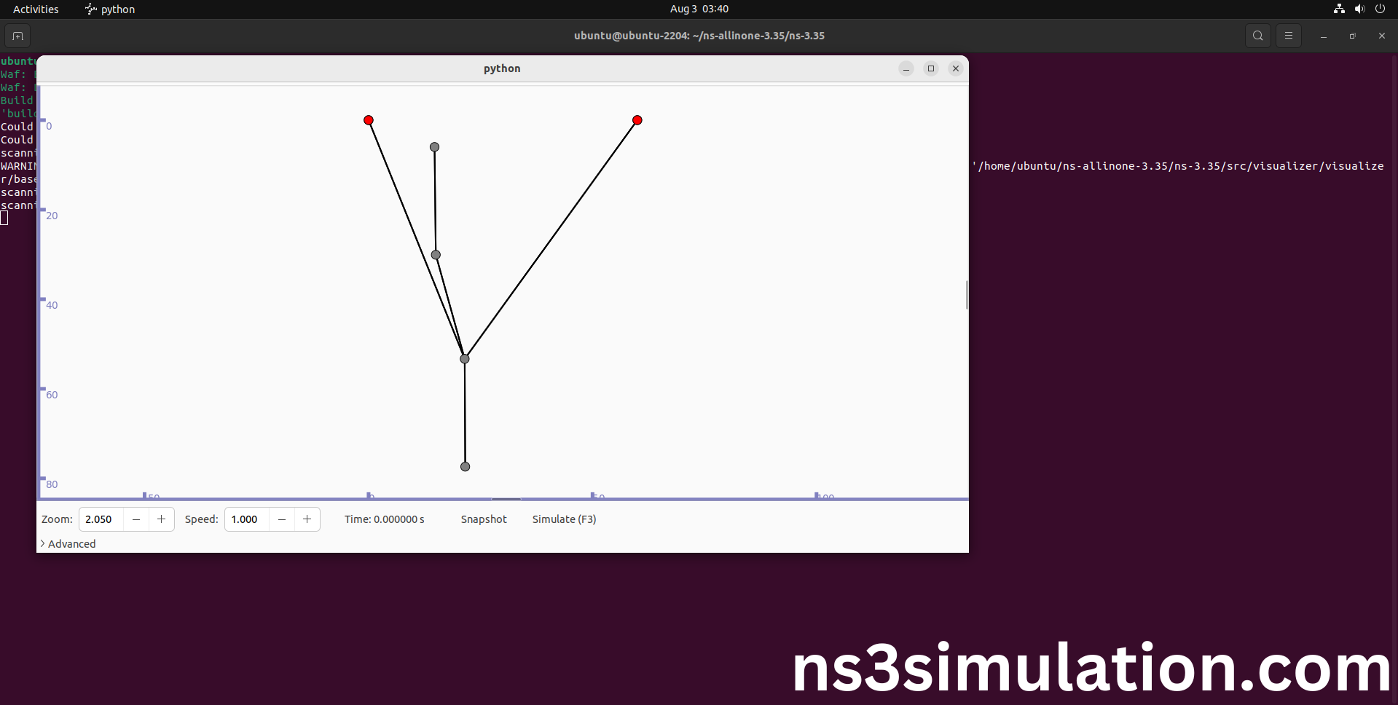
Task: Click the volume icon in the system tray
Action: click(x=1359, y=9)
